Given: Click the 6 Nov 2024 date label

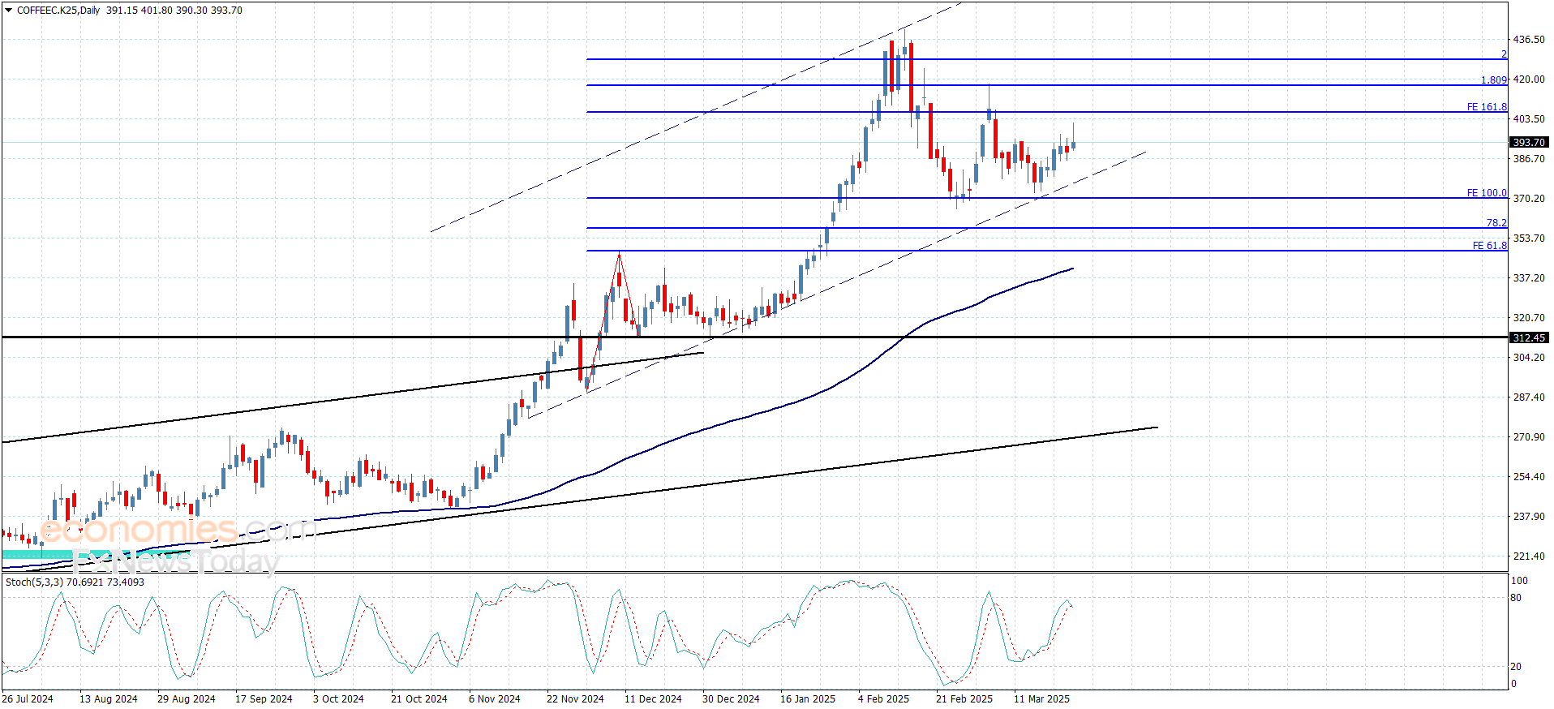Looking at the screenshot, I should pos(495,699).
